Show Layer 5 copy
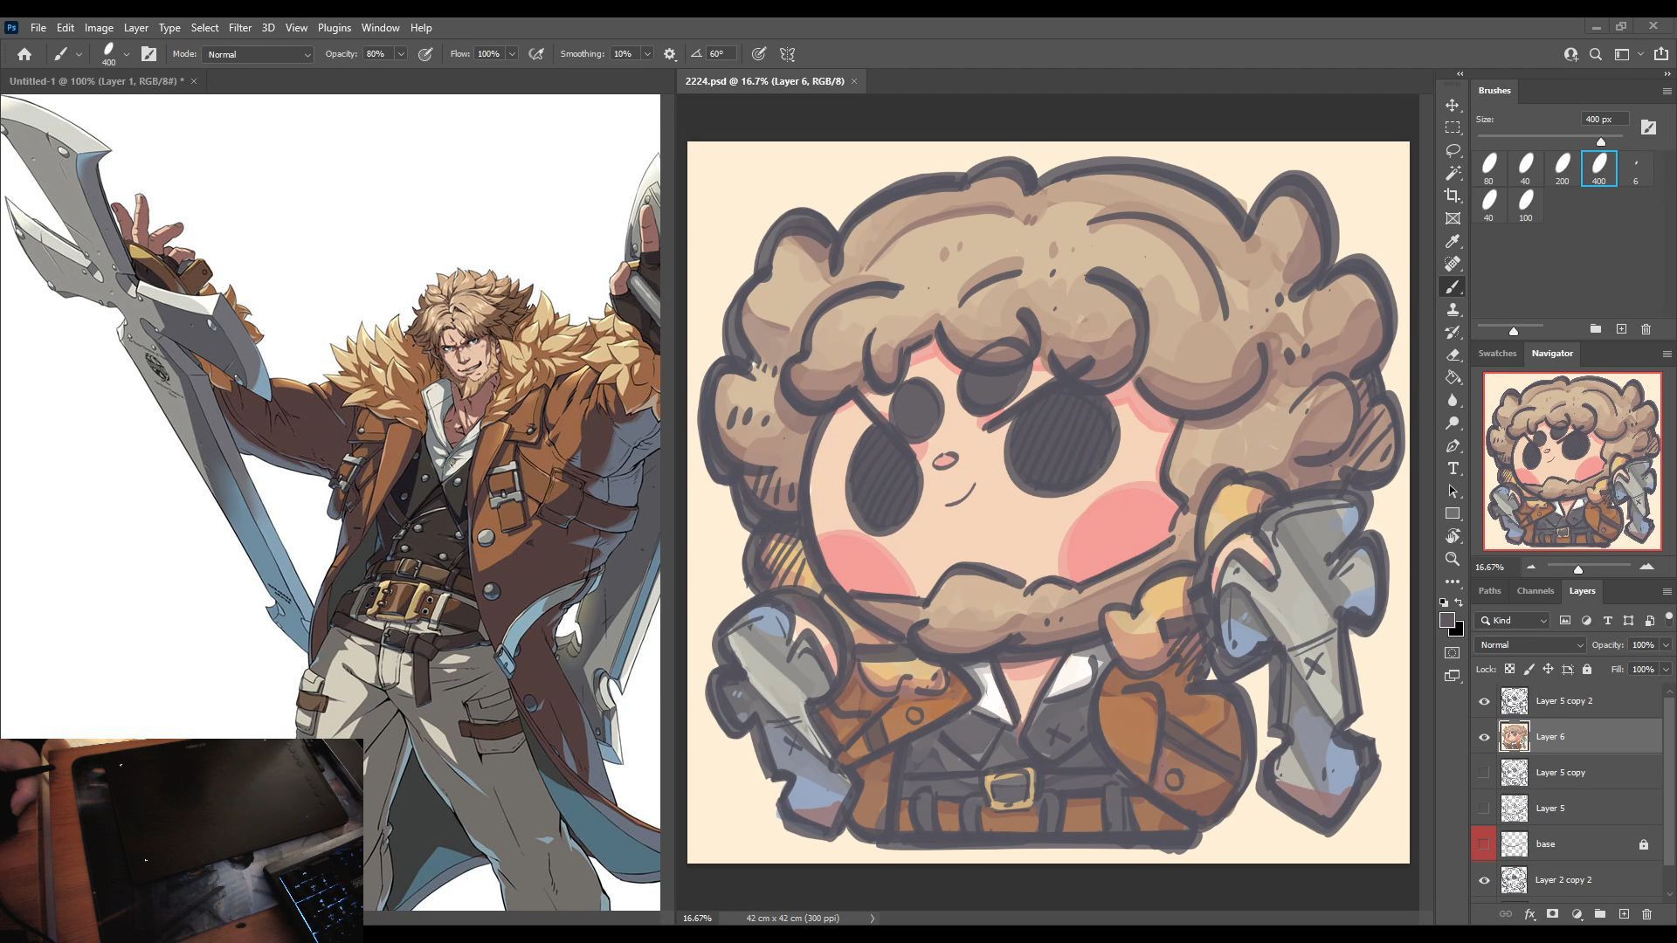 (1484, 773)
